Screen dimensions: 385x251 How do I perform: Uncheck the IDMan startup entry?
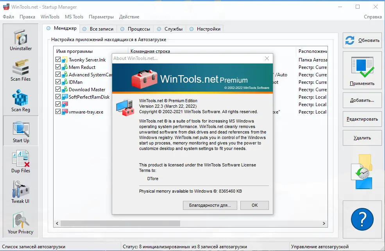pyautogui.click(x=58, y=82)
